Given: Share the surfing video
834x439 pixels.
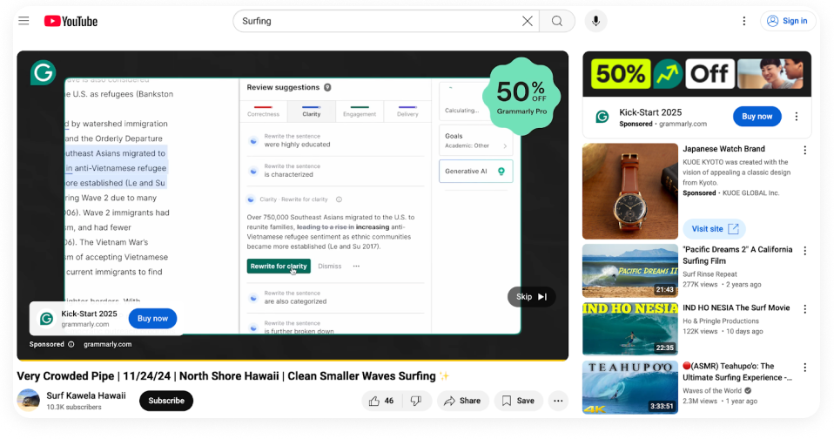Looking at the screenshot, I should [x=461, y=401].
